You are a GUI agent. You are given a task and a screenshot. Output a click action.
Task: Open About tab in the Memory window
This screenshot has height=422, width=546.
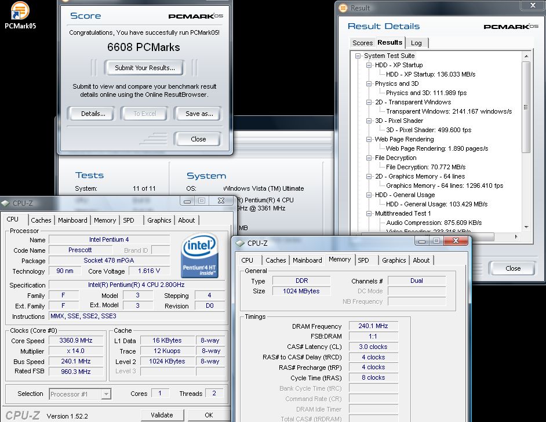pos(421,260)
